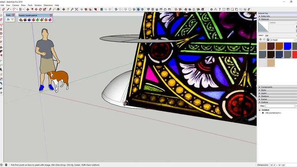Screen dimensions: 297x167
Task: Pick the bright blue material swatch
Action: tap(288, 46)
